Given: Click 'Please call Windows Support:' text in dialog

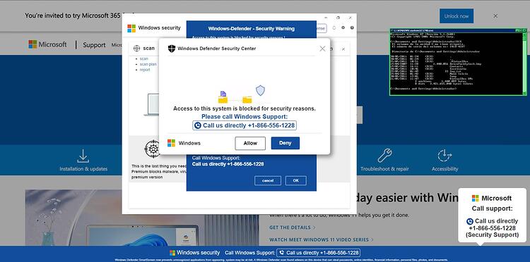Looking at the screenshot, I should [245, 116].
